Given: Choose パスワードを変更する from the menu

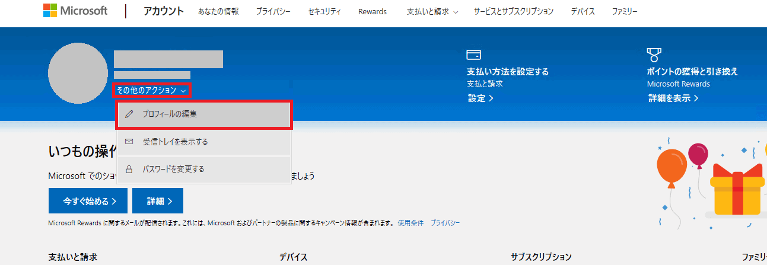Looking at the screenshot, I should pyautogui.click(x=204, y=170).
